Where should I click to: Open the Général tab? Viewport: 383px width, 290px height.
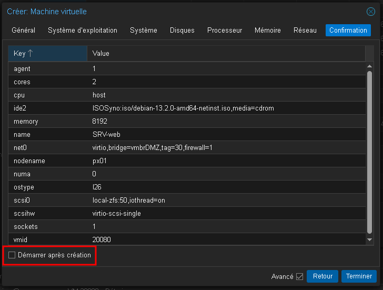(23, 31)
